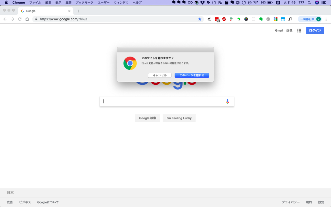Open Chrome's three-dot menu
Screen dimensions: 331x207
pos(326,19)
